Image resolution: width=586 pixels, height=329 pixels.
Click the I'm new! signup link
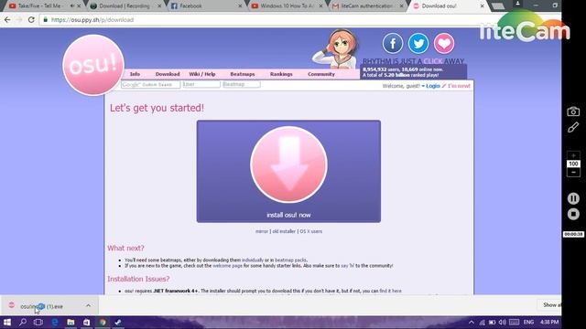[x=459, y=86]
